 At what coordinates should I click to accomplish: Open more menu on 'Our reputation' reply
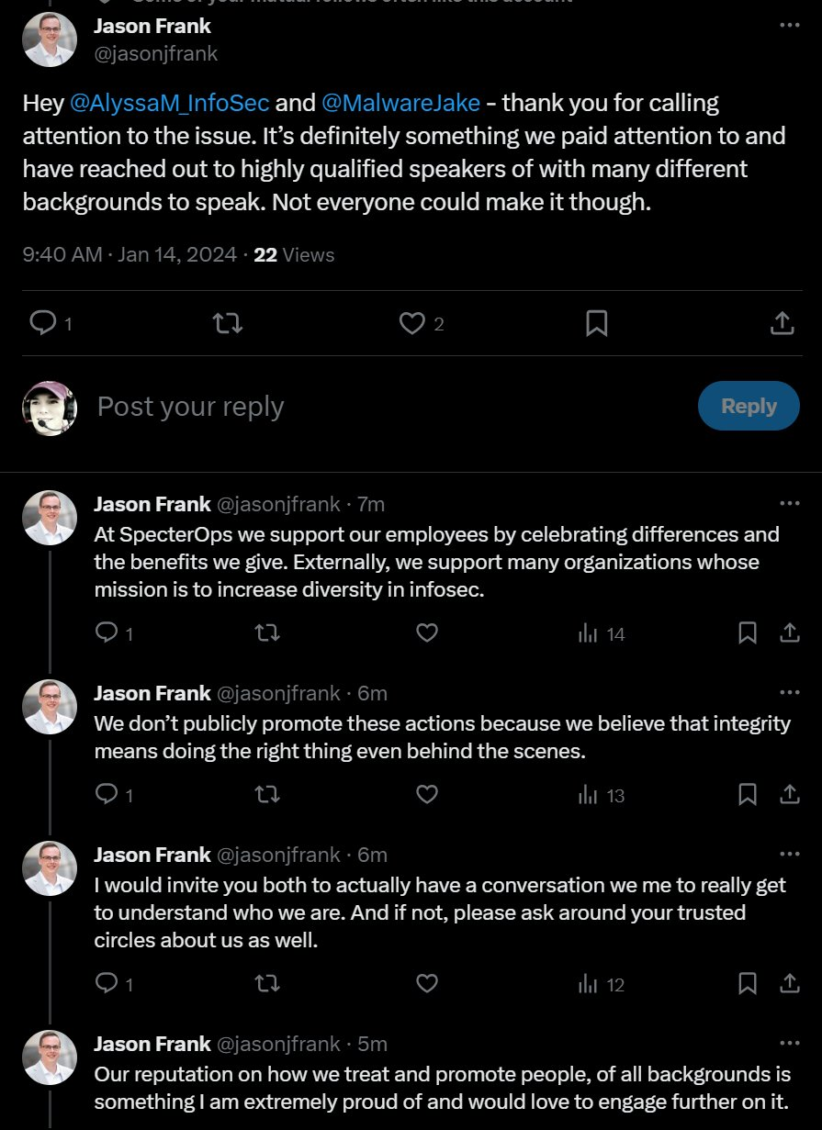[789, 1044]
